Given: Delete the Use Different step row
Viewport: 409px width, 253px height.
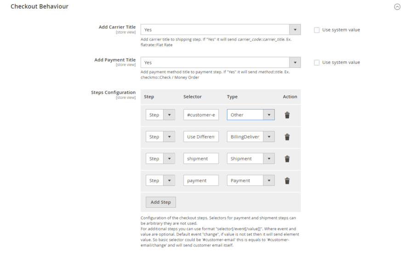Looking at the screenshot, I should tap(287, 137).
